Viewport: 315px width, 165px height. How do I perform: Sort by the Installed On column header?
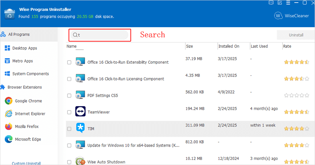click(229, 46)
